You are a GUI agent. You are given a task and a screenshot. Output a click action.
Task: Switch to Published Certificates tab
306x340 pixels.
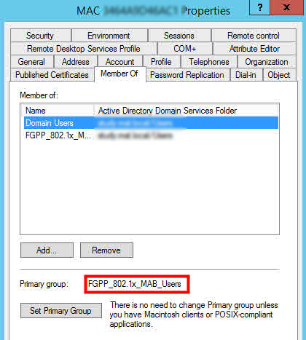pyautogui.click(x=52, y=75)
